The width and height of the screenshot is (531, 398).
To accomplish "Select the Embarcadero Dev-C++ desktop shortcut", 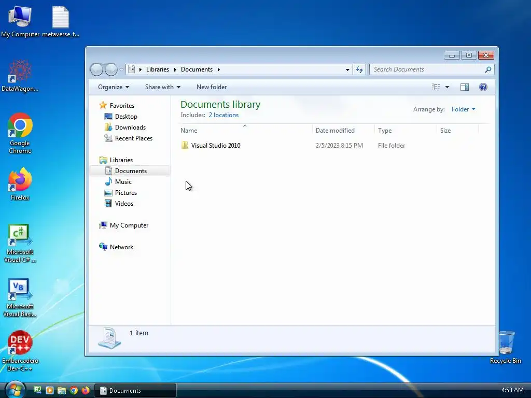I will click(20, 351).
